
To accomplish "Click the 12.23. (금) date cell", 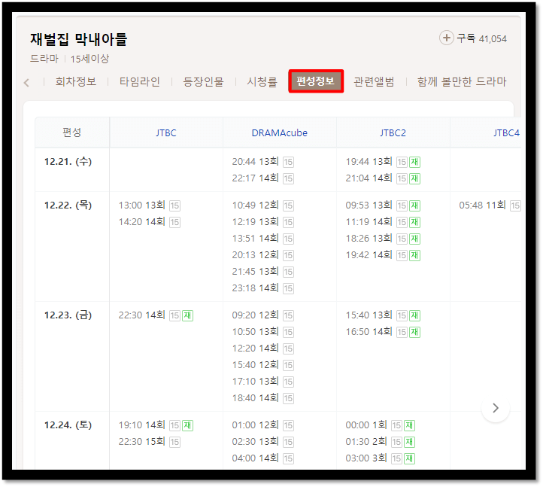I will [x=68, y=315].
